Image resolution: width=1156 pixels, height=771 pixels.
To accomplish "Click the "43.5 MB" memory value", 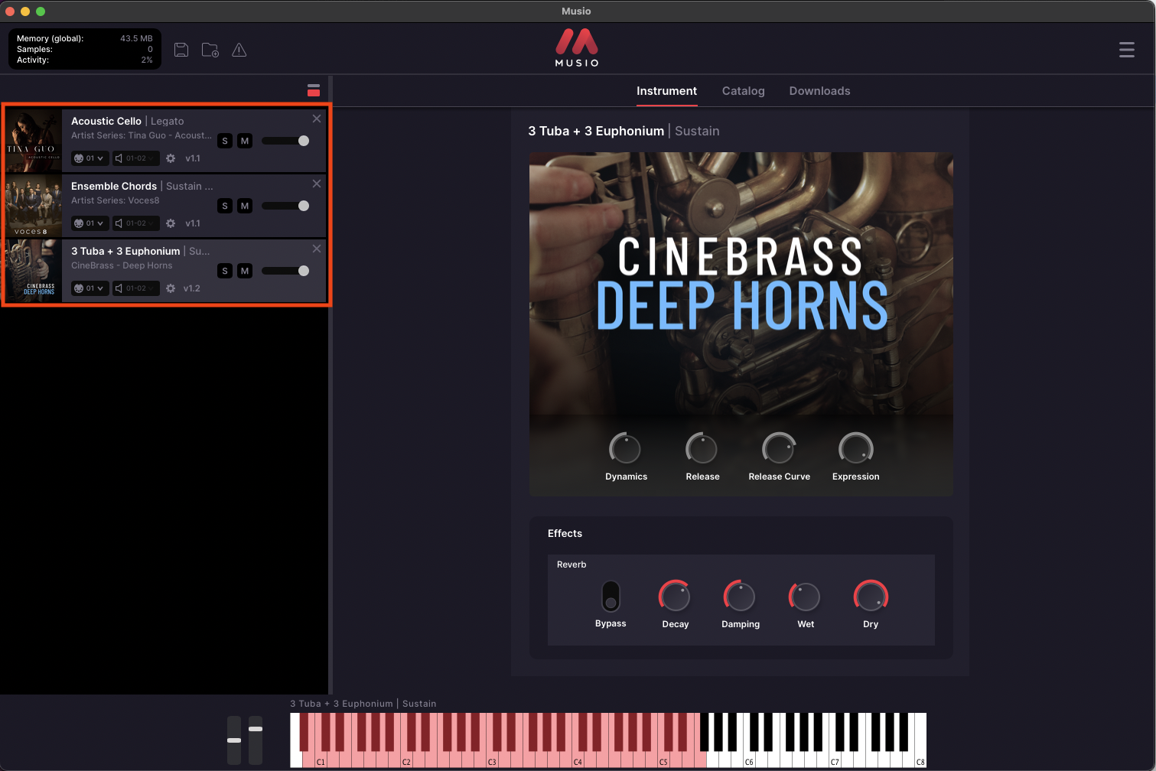I will [x=136, y=38].
